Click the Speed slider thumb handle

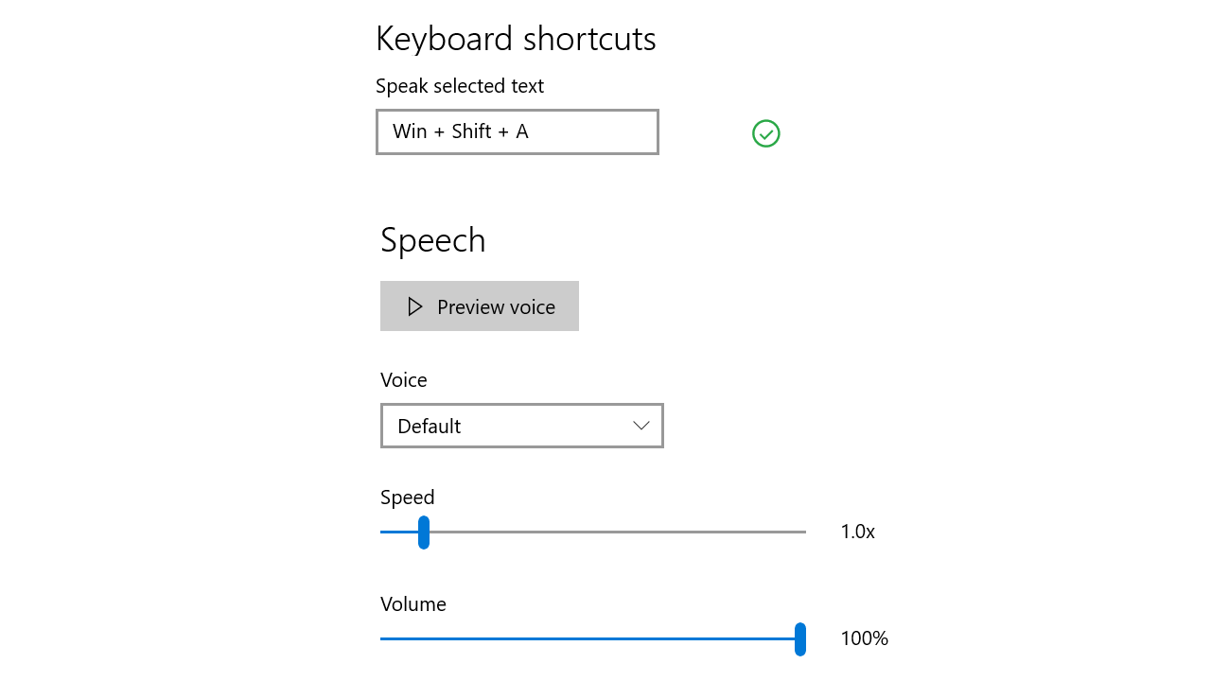click(x=424, y=532)
